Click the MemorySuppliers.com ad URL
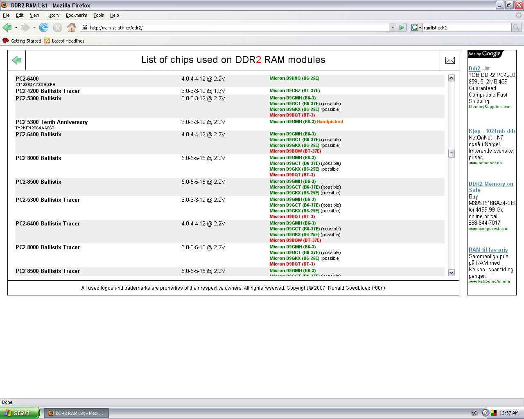The height and width of the screenshot is (419, 524). tap(490, 107)
